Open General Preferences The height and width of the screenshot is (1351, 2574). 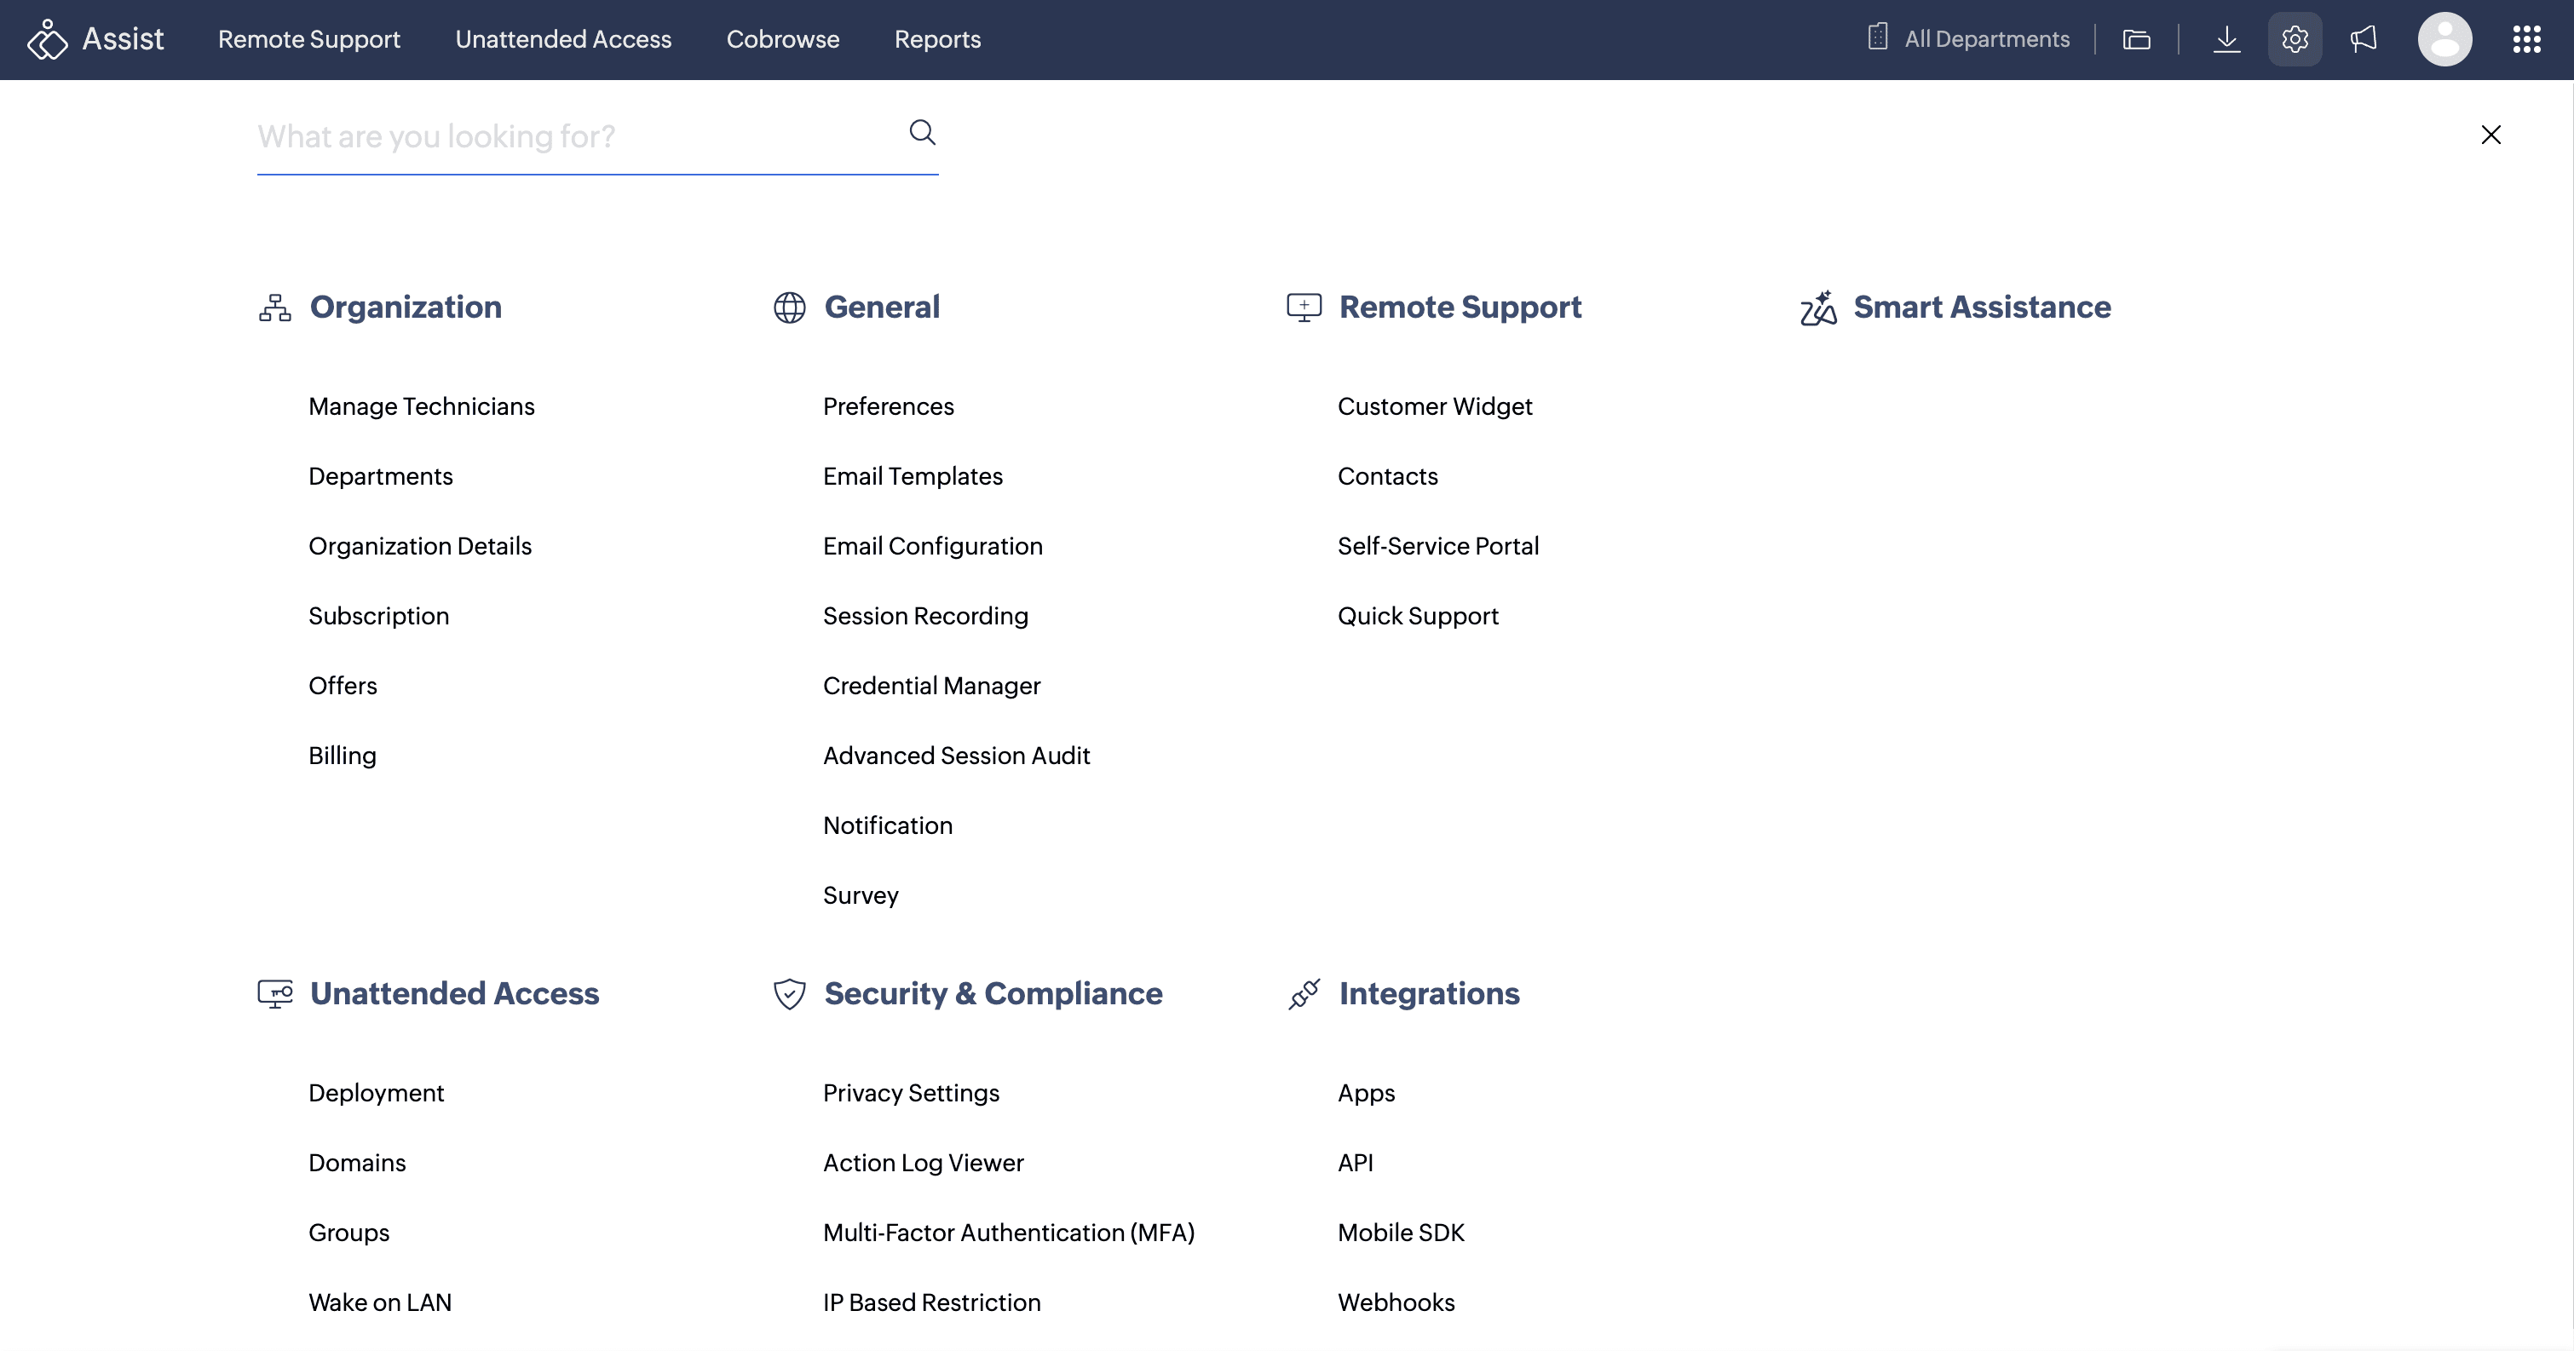pyautogui.click(x=889, y=406)
